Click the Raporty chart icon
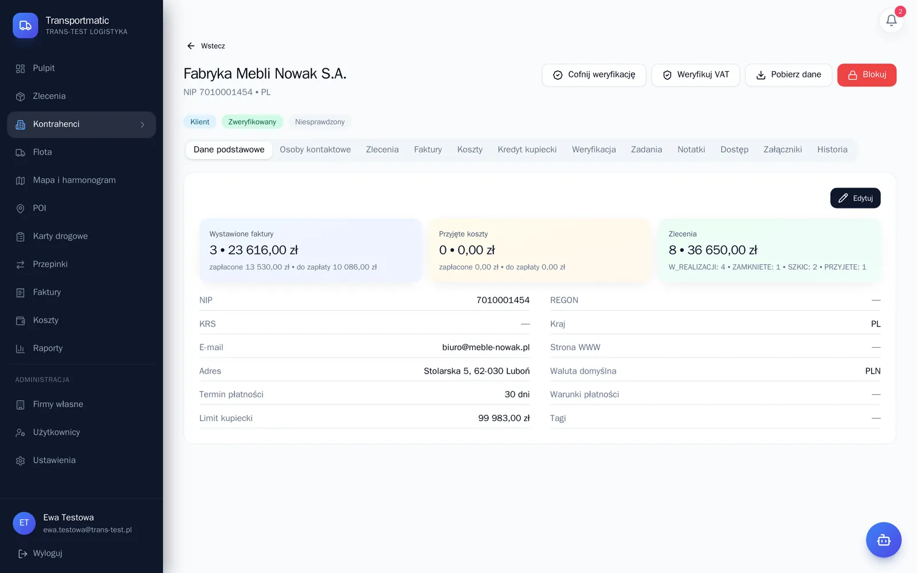 point(21,348)
